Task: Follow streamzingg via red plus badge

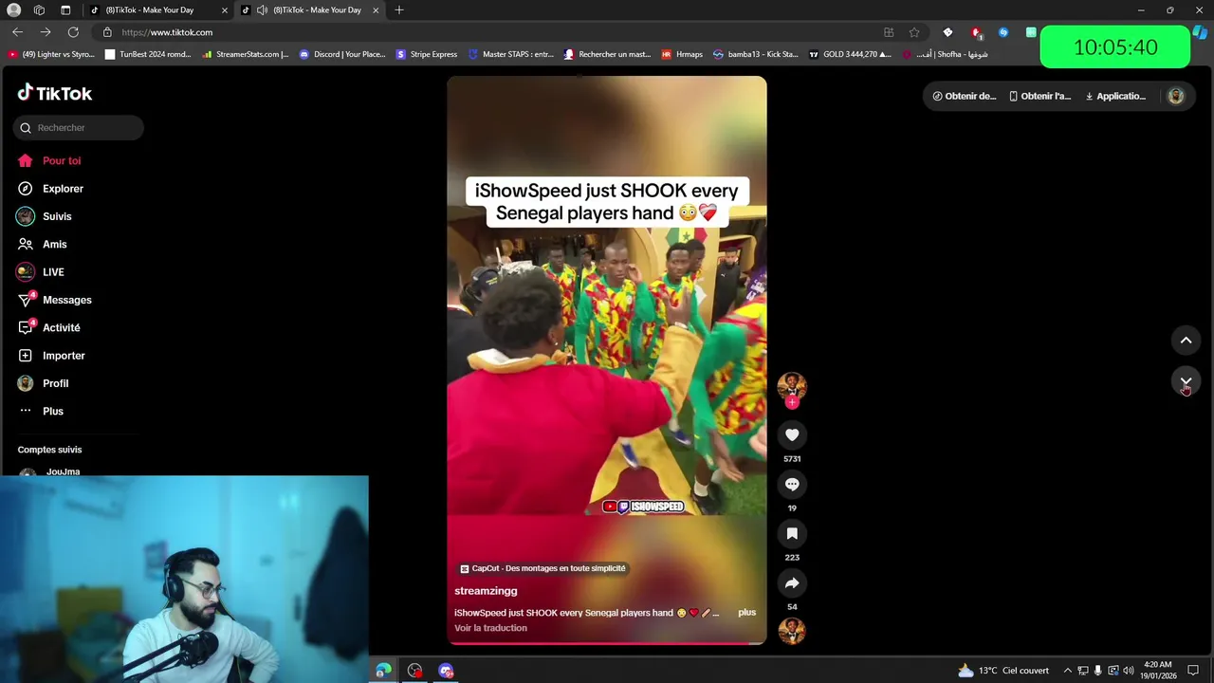Action: tap(792, 402)
